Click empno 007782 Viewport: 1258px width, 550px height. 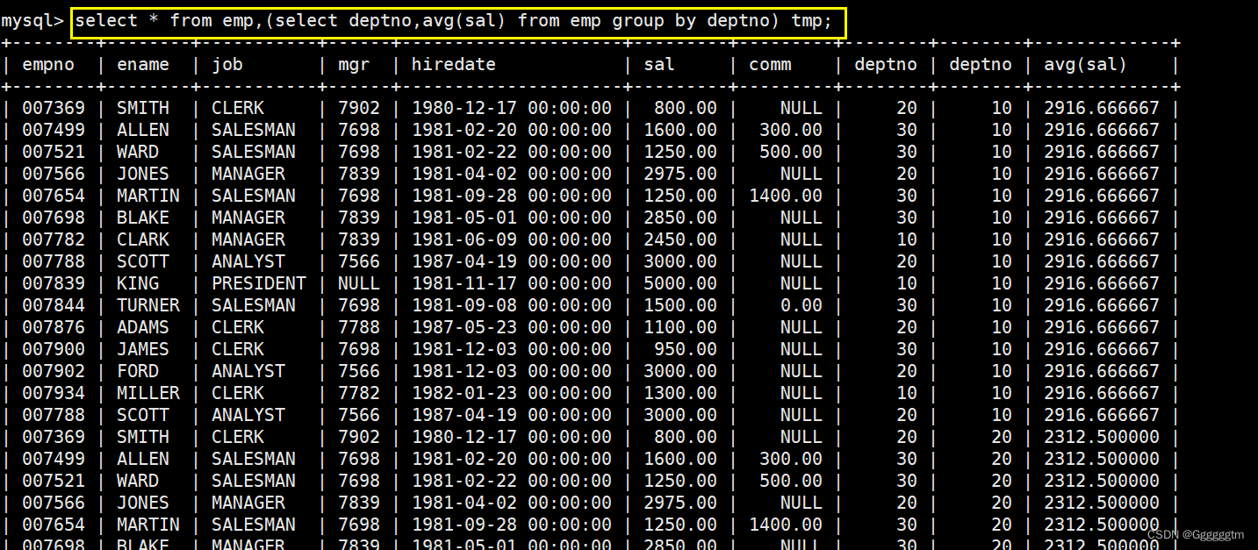(54, 239)
